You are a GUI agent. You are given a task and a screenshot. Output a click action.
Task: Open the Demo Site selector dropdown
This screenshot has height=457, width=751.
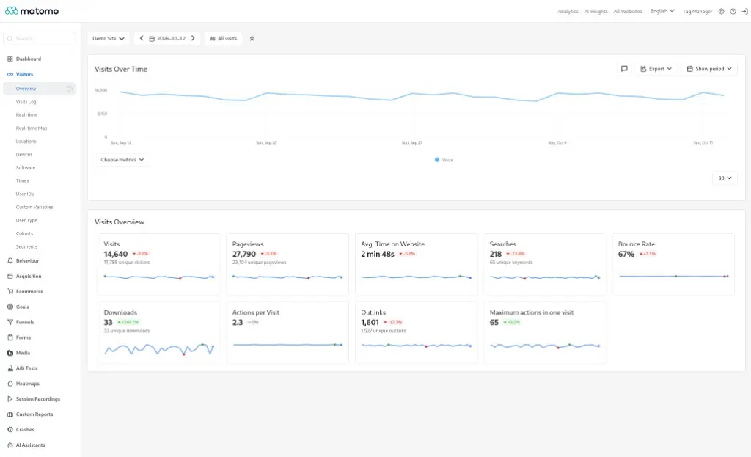pos(109,38)
